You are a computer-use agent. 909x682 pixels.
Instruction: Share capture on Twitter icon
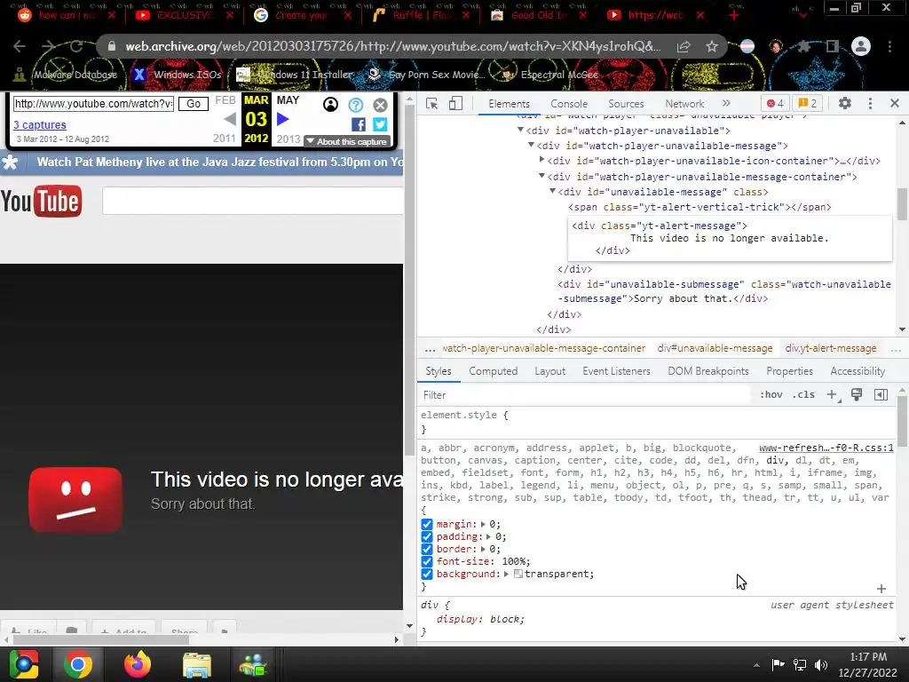point(380,124)
